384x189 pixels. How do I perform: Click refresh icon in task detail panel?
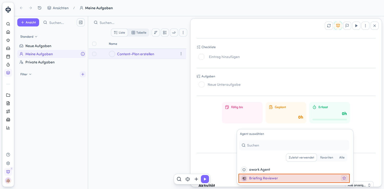click(329, 26)
